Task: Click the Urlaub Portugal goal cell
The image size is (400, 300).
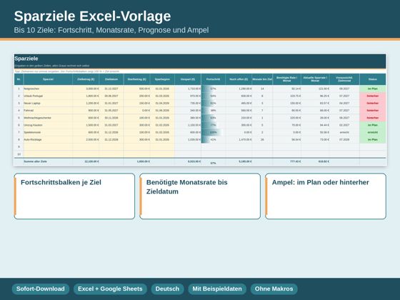Action: (x=48, y=96)
